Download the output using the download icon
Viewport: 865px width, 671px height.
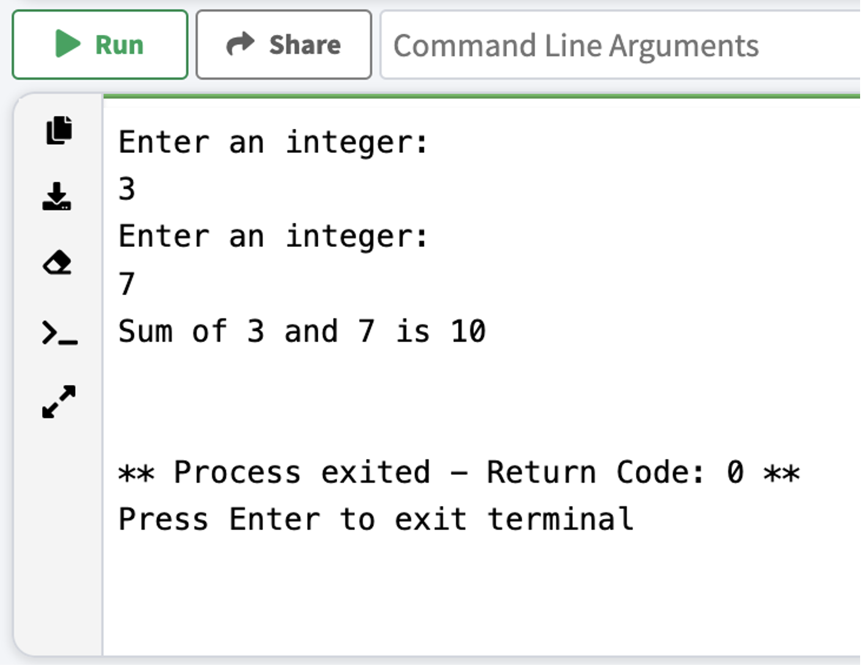[57, 197]
